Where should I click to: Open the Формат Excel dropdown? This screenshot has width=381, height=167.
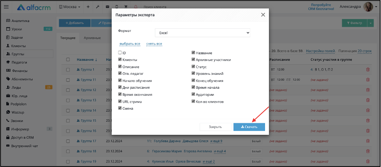point(202,33)
